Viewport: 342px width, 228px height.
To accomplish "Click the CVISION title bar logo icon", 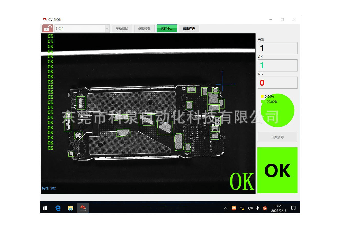I will 45,19.
